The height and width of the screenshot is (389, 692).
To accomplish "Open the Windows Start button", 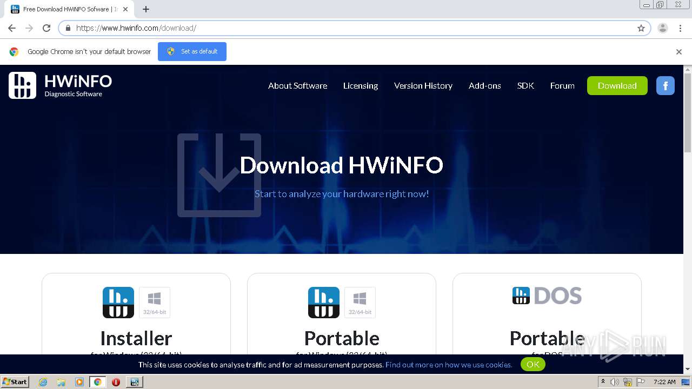I will point(15,381).
